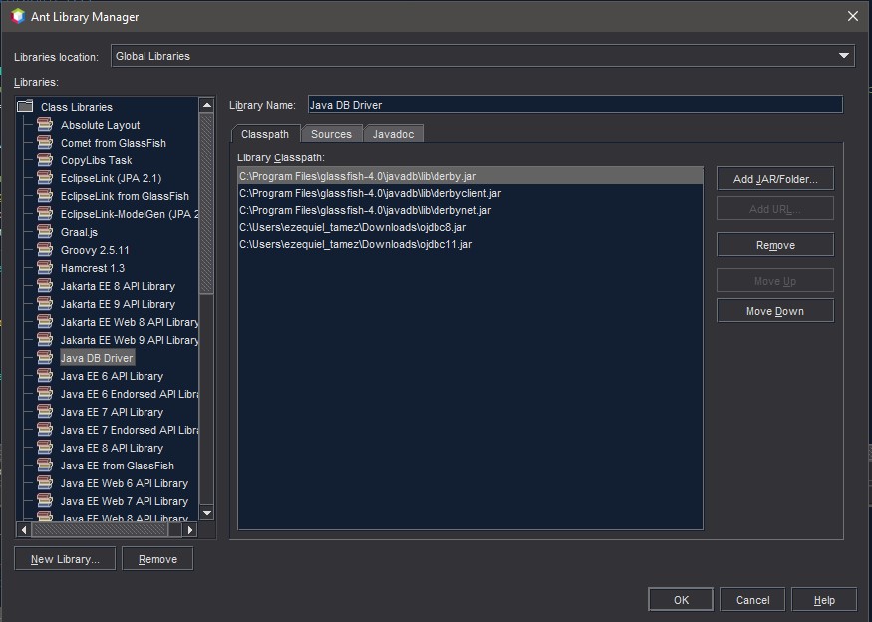Select the derbyclient.jar classpath entry
This screenshot has height=622, width=872.
pyautogui.click(x=470, y=193)
